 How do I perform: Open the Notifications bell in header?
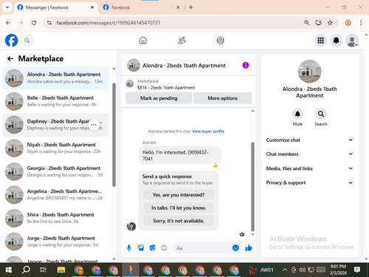[336, 41]
